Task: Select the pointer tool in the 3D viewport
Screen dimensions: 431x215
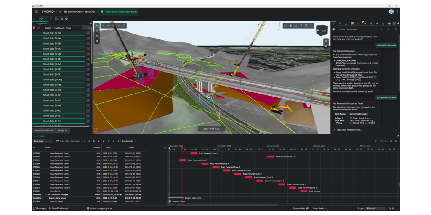Action: click(x=97, y=26)
